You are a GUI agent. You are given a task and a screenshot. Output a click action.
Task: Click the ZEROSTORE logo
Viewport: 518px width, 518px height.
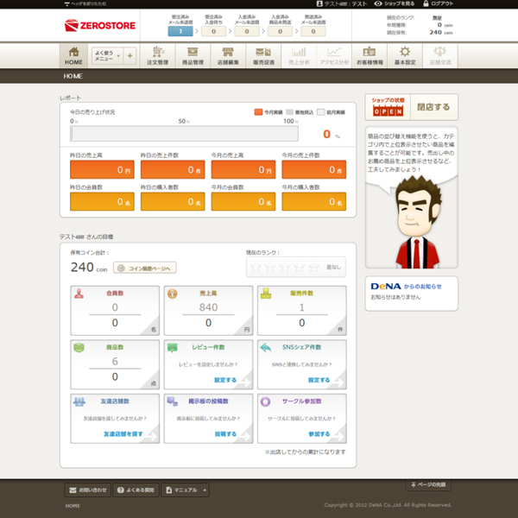pyautogui.click(x=95, y=26)
